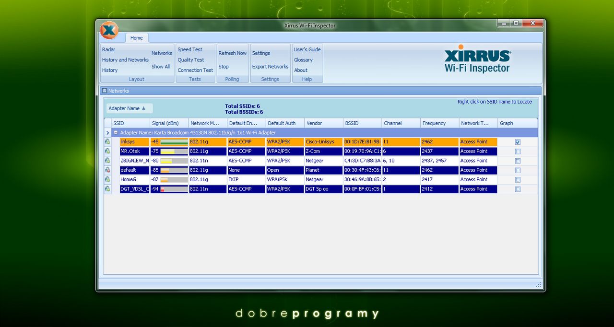
Task: Click Export Networks
Action: pos(271,67)
